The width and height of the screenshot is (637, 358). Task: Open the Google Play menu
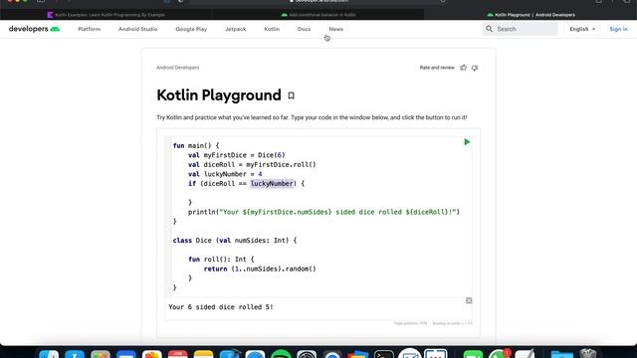(x=191, y=29)
